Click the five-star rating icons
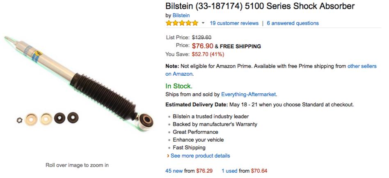The image size is (389, 178). point(182,23)
